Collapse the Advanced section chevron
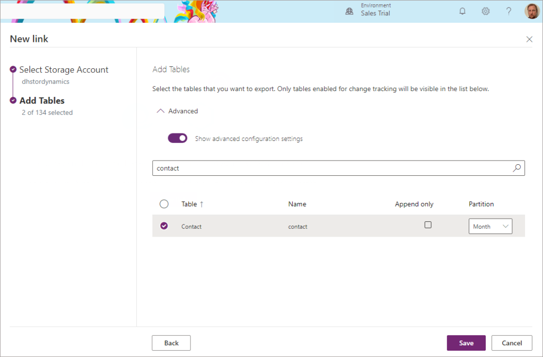Viewport: 543px width, 357px height. 160,111
